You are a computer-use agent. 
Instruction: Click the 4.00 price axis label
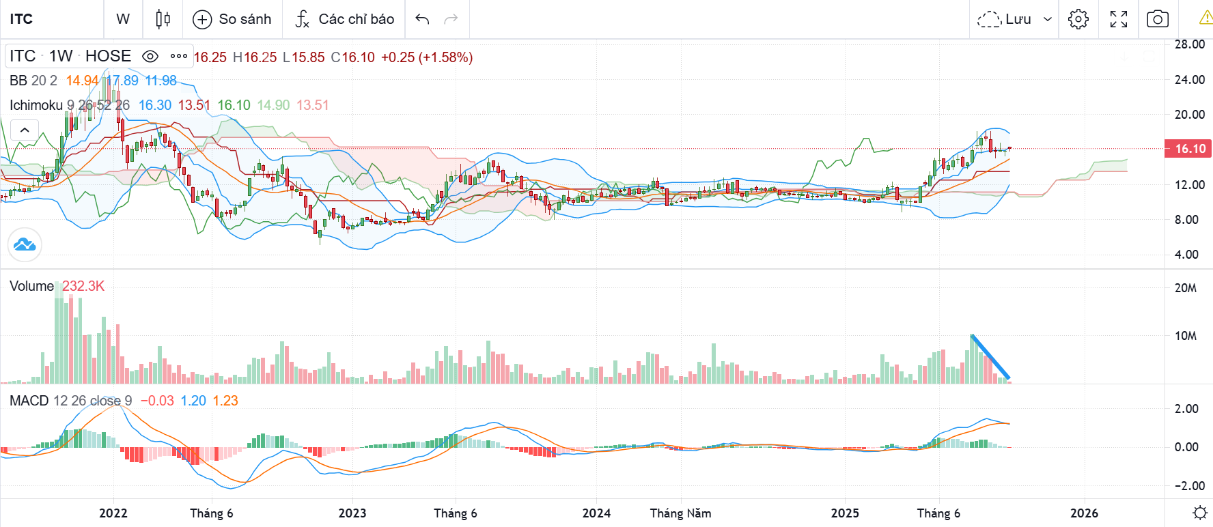coord(1187,255)
